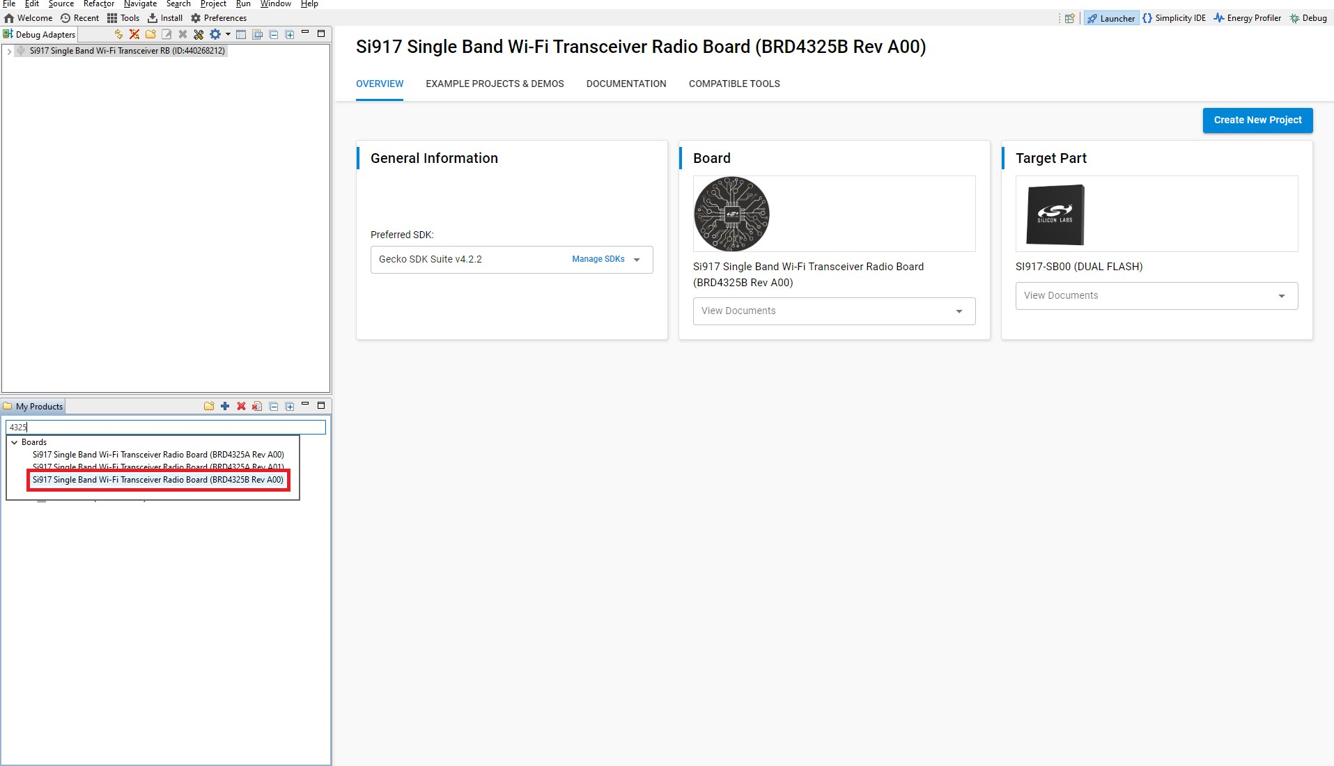Click the Manage SDKs link

pos(598,259)
